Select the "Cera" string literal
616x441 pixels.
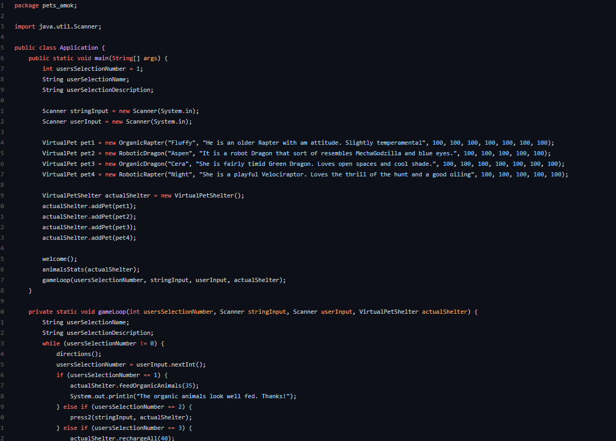[178, 164]
